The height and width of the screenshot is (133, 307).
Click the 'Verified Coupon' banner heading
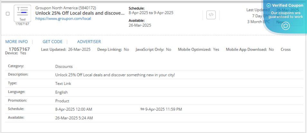coord(287,5)
